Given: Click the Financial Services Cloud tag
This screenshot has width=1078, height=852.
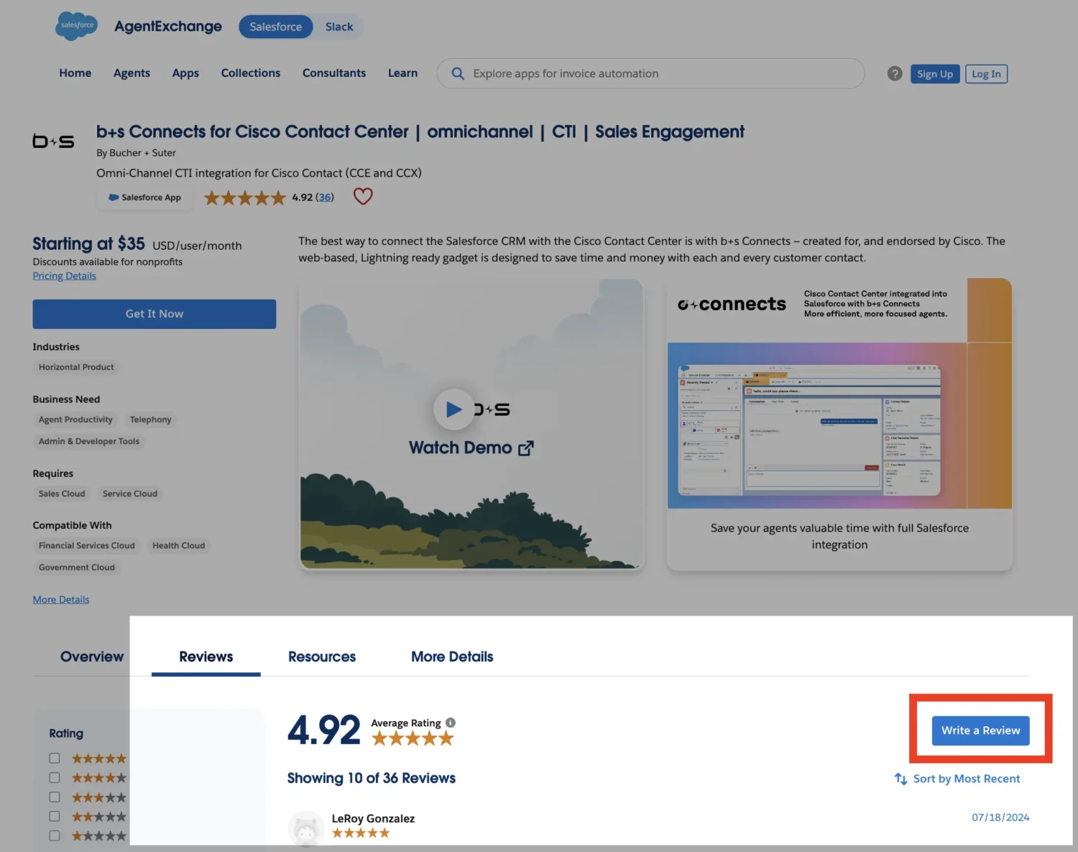Looking at the screenshot, I should (x=87, y=546).
